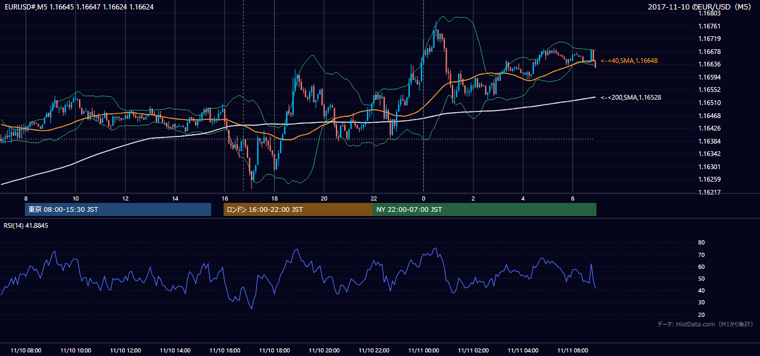Click price axis value 1.16761
The image size is (760, 356).
pyautogui.click(x=709, y=26)
